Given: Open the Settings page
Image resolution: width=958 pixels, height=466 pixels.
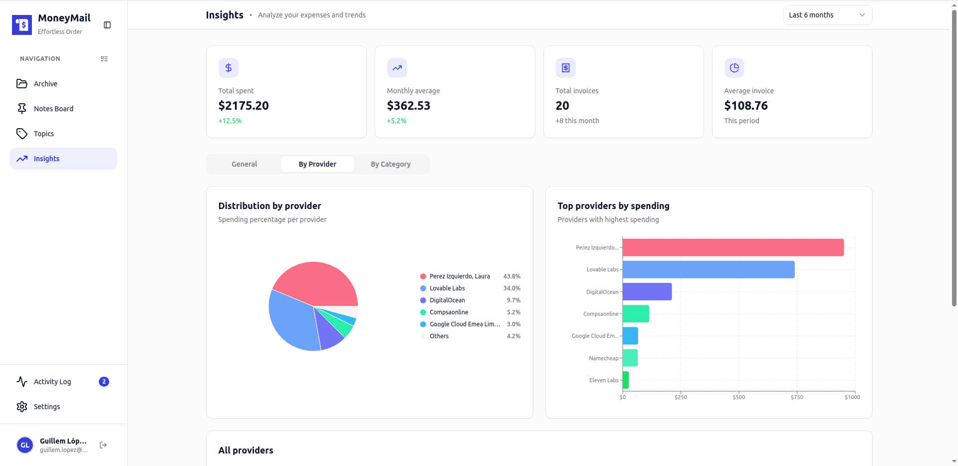Looking at the screenshot, I should point(46,407).
